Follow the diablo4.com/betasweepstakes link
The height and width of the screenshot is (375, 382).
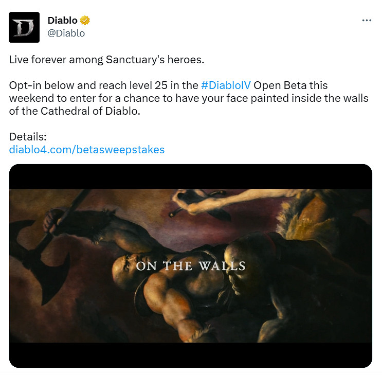pos(87,150)
